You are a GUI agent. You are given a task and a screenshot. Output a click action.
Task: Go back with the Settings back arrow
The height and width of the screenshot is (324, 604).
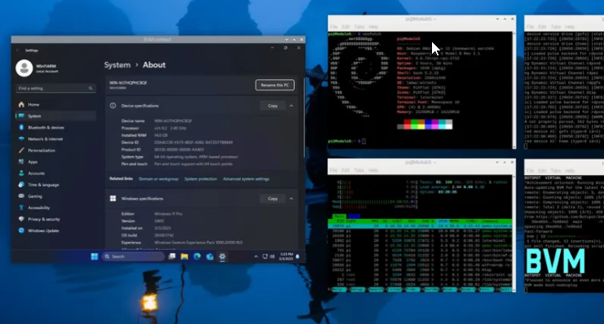coord(18,50)
